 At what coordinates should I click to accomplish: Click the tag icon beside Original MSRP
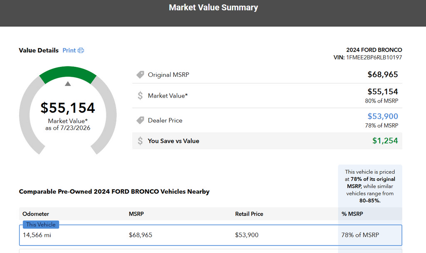click(140, 75)
